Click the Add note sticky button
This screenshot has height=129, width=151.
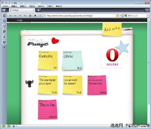[x=112, y=30]
